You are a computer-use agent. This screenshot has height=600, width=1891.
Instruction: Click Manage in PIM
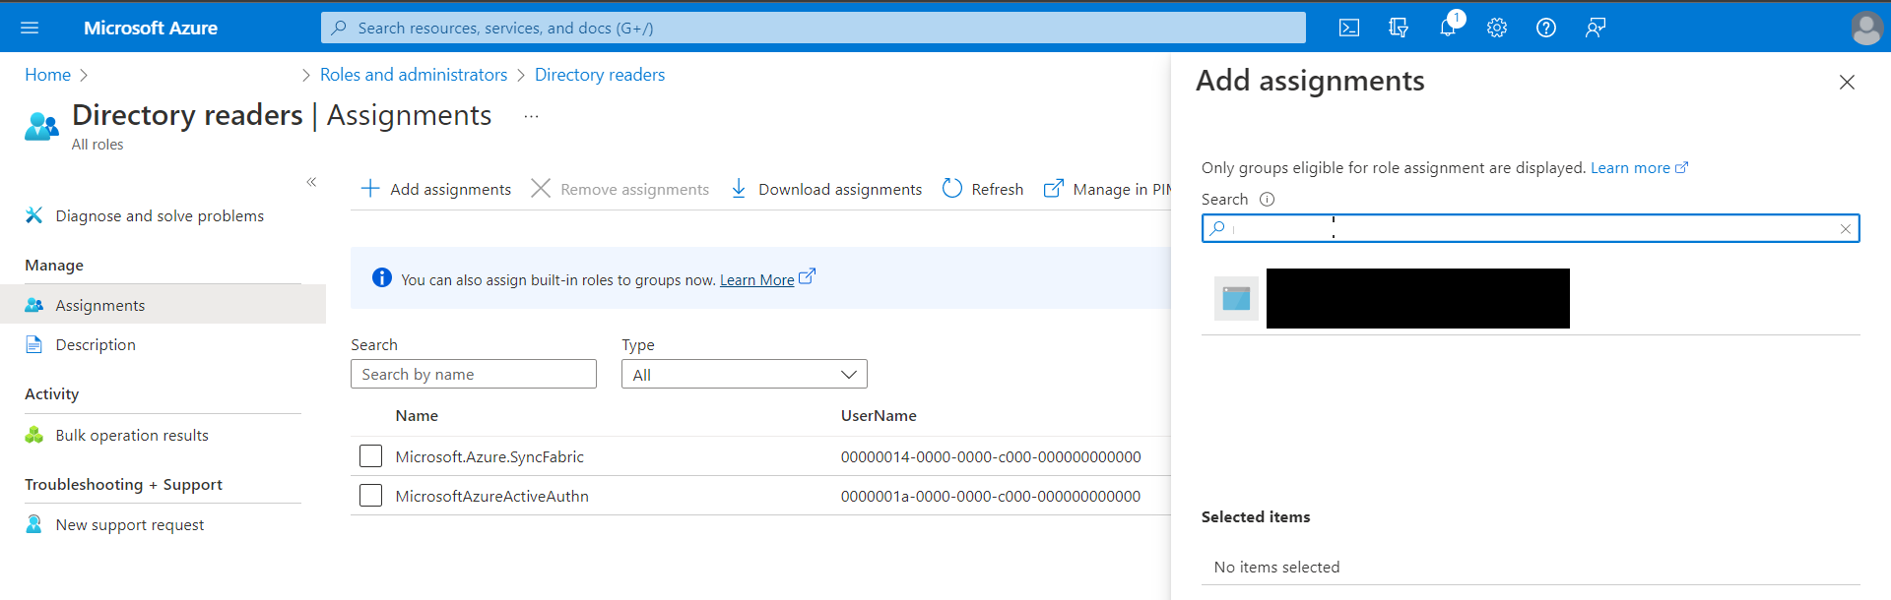(1108, 189)
